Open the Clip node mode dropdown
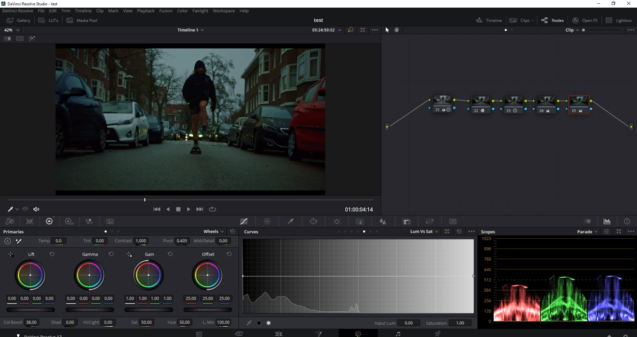637x337 pixels. coord(572,30)
